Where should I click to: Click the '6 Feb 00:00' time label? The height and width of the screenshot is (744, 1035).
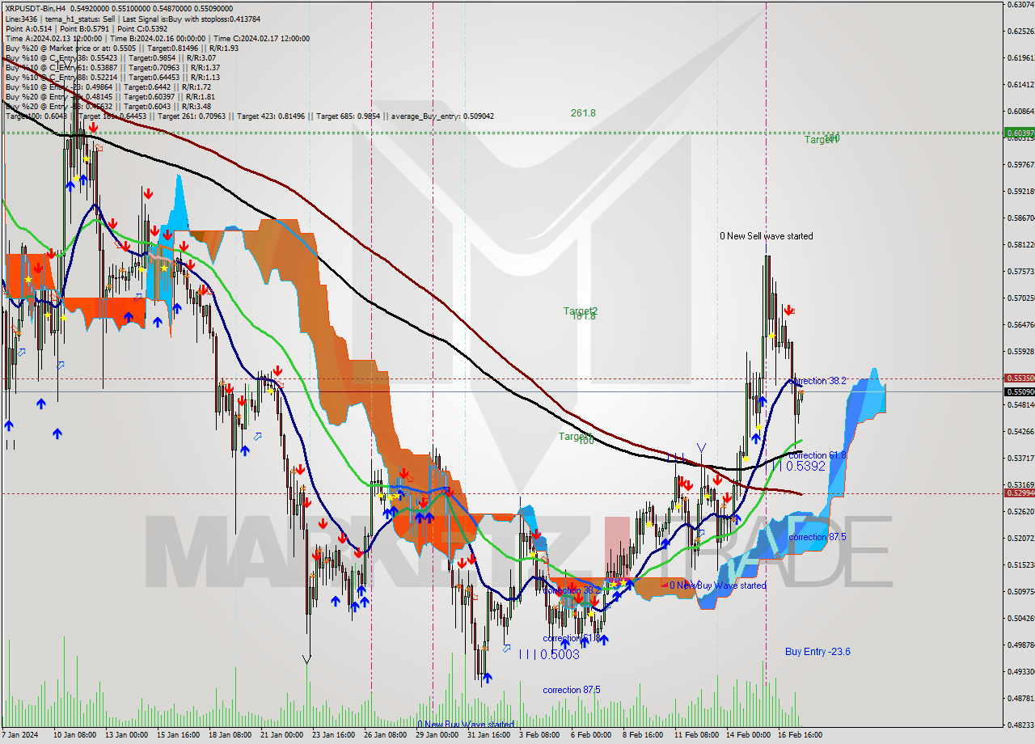point(592,736)
